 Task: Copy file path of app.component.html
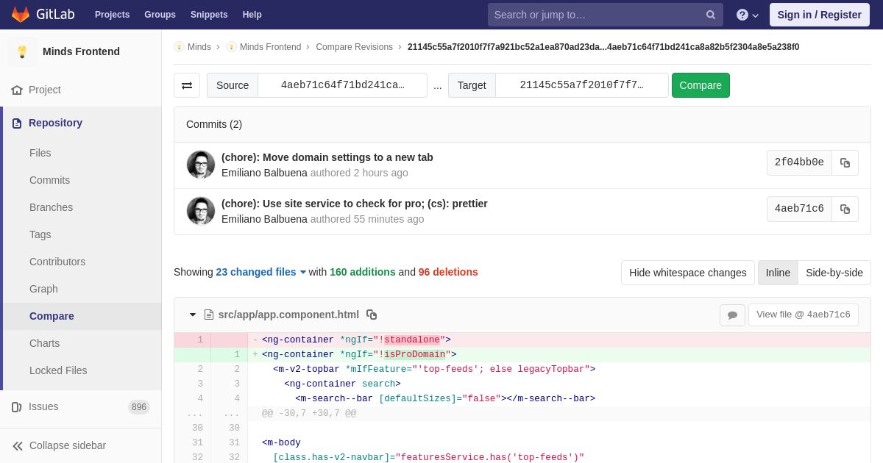(x=372, y=315)
